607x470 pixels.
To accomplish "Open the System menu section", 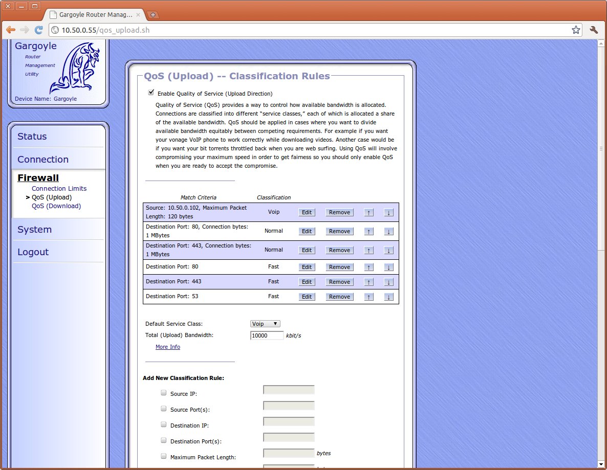I will [34, 230].
